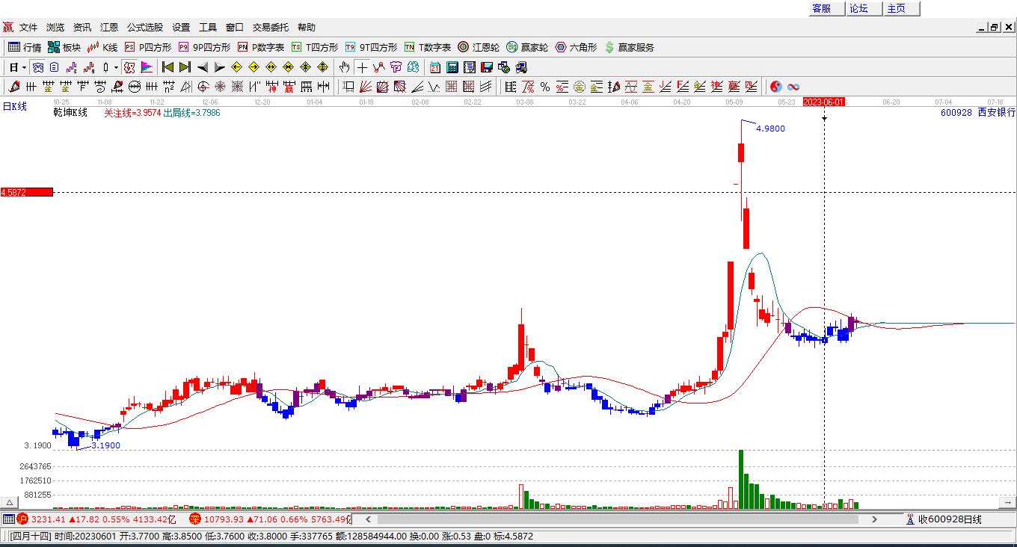Click the red-blue yin-yang icon
The height and width of the screenshot is (547, 1017).
coord(776,87)
